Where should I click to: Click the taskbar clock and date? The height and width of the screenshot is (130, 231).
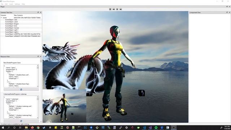(x=227, y=127)
